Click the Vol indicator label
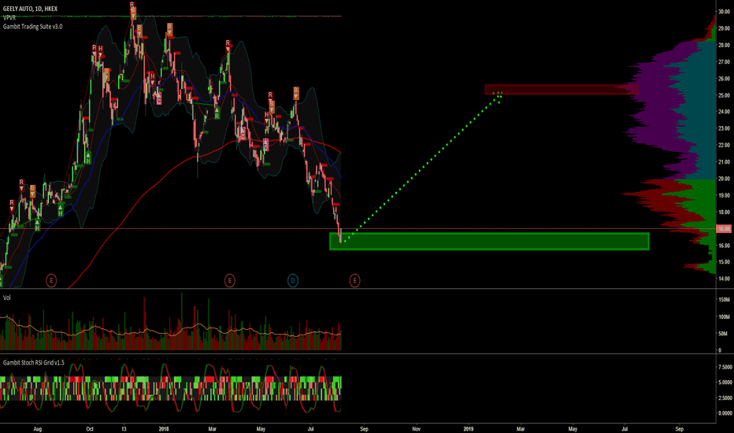This screenshot has height=433, width=734. [6, 298]
